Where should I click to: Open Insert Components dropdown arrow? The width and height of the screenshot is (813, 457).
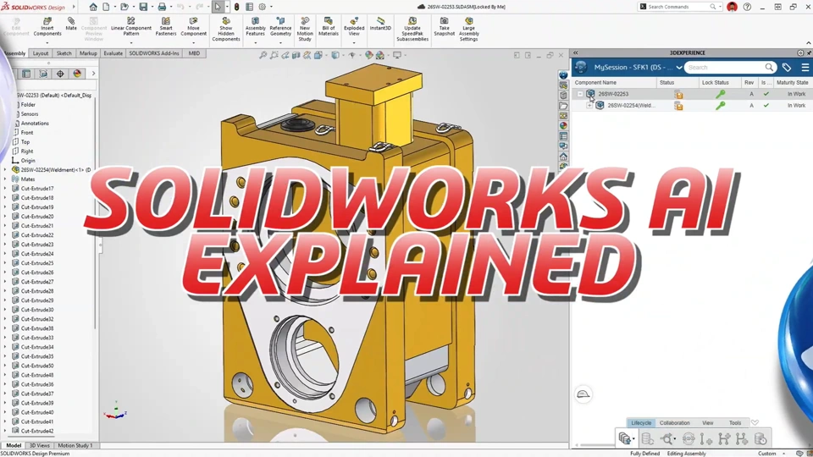[x=47, y=42]
